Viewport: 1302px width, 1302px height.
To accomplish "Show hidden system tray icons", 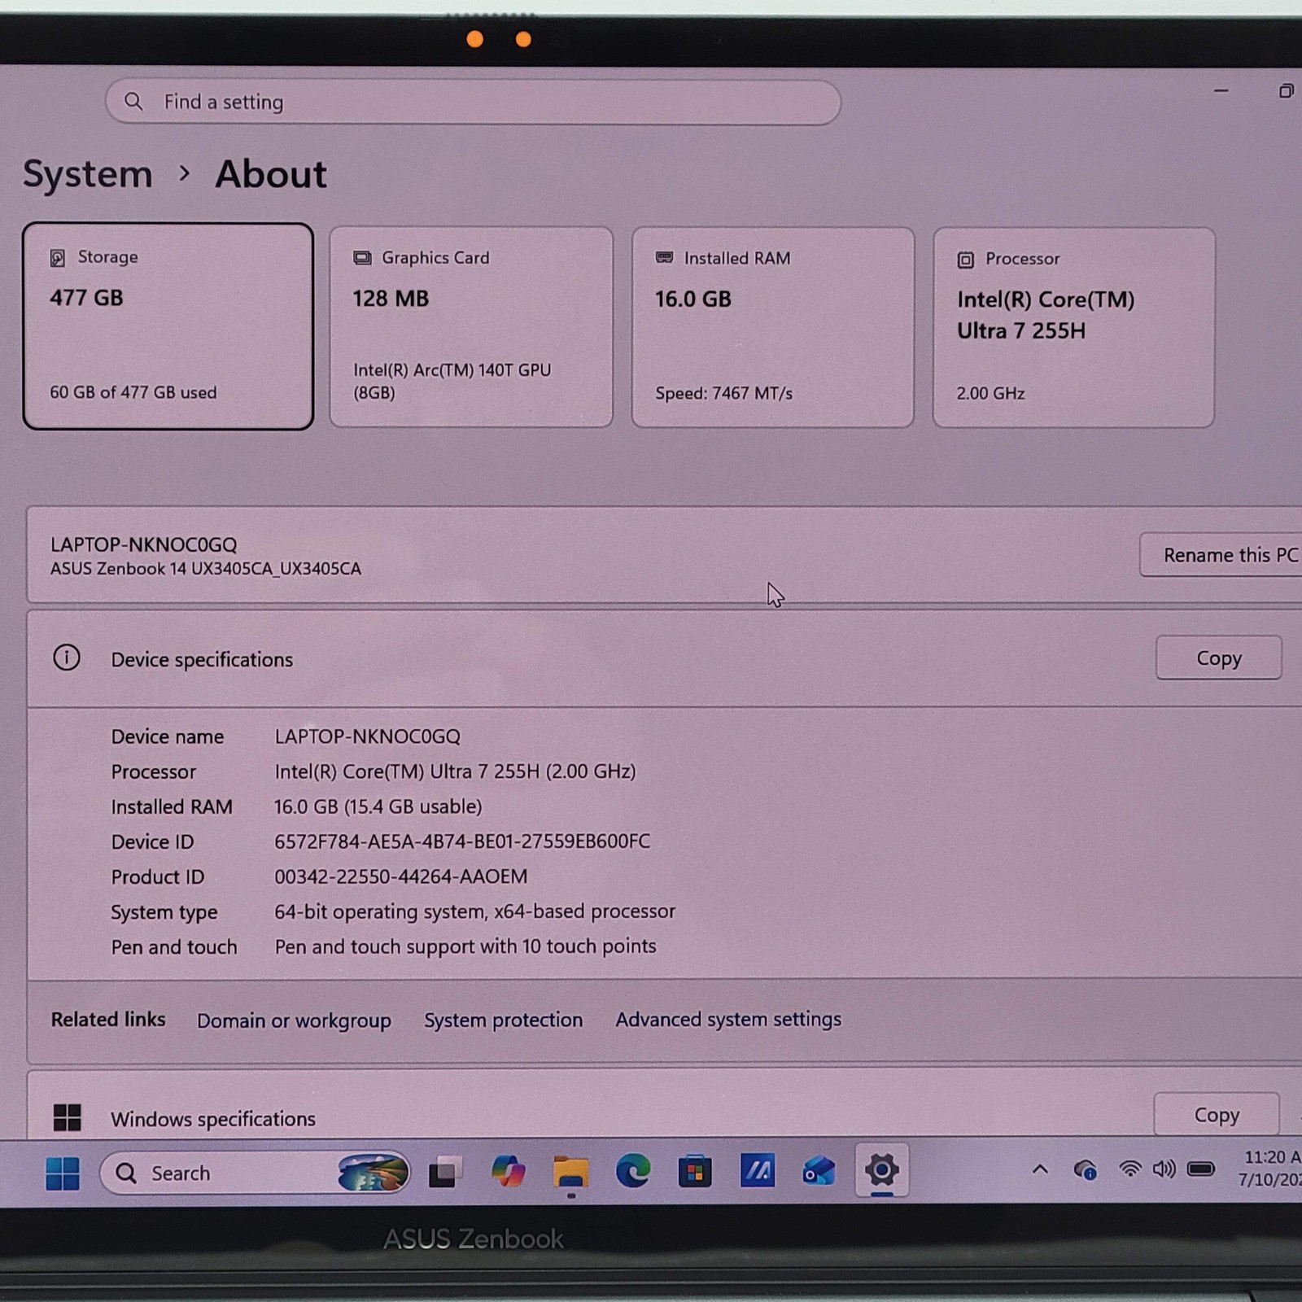I will click(x=1040, y=1169).
